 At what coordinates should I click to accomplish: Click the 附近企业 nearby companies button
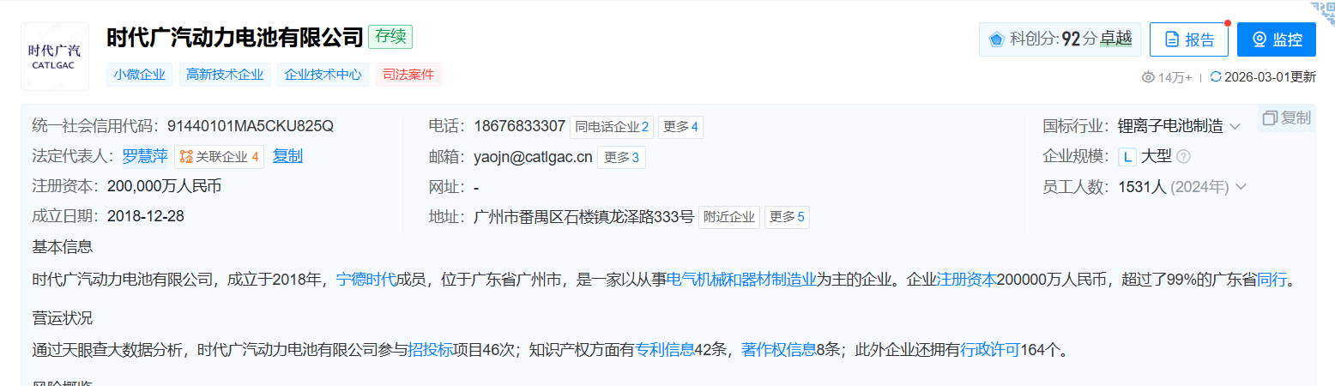(x=729, y=217)
